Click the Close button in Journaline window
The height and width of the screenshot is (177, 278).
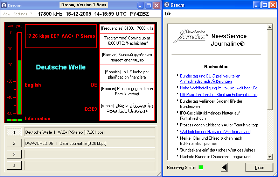tap(259, 167)
